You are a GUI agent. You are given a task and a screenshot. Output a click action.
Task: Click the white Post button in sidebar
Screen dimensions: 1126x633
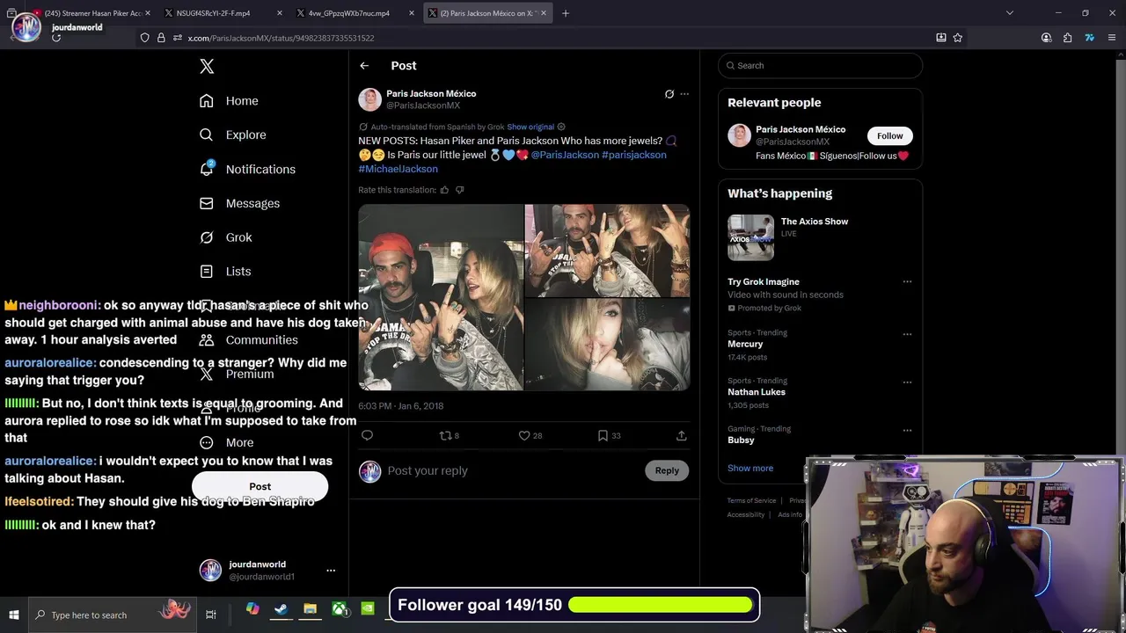tap(260, 486)
